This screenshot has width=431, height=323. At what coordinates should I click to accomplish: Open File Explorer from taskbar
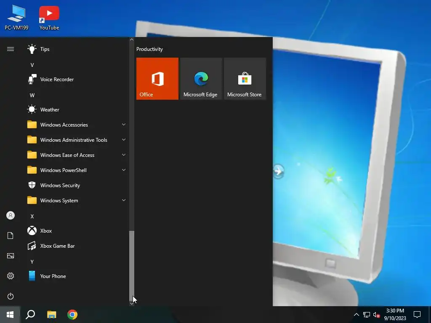click(51, 315)
